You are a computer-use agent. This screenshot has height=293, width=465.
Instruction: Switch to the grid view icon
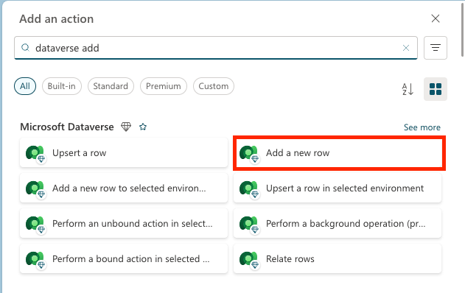tap(435, 89)
